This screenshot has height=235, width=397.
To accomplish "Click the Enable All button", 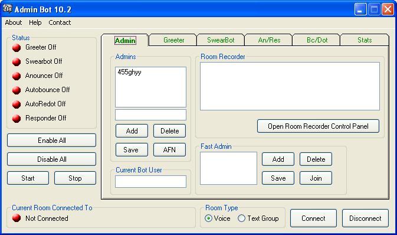I will 52,141.
